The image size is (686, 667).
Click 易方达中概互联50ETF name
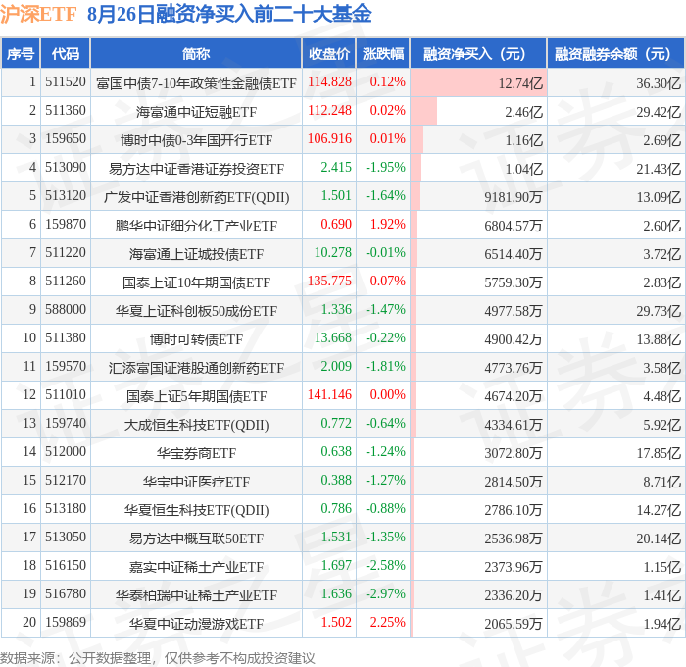196,539
